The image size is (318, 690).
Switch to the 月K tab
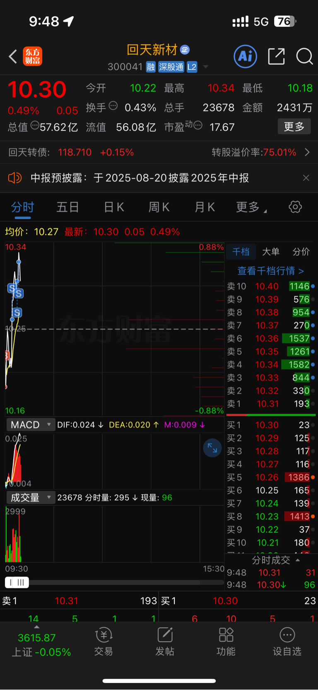coord(205,207)
